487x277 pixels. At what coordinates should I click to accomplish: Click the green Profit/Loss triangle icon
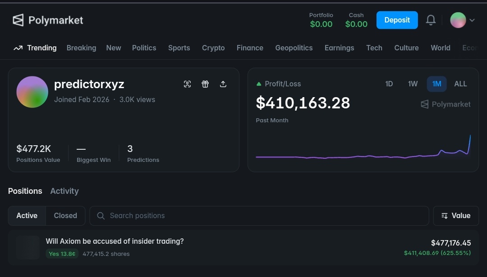point(259,84)
